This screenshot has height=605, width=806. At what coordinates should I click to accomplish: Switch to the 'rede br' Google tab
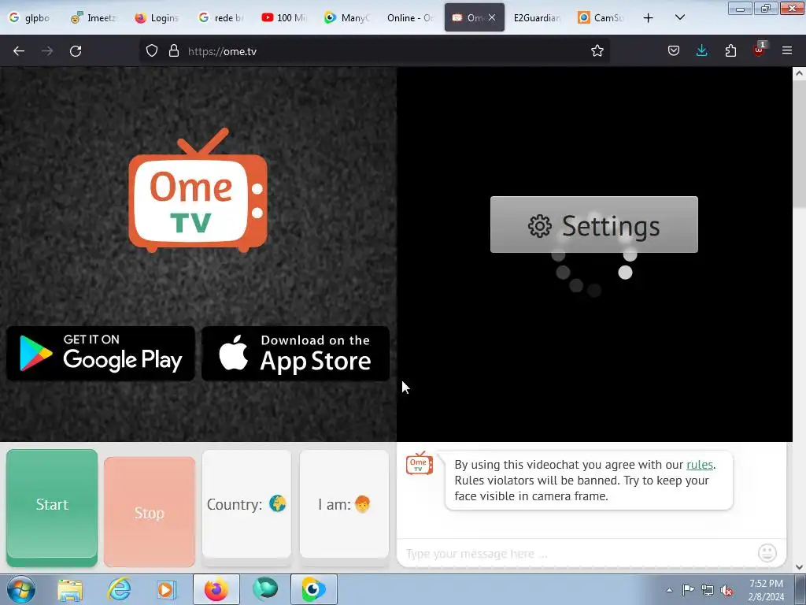pos(221,17)
